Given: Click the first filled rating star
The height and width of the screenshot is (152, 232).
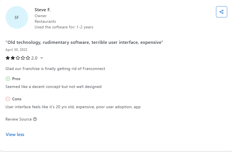Looking at the screenshot, I should click(8, 58).
